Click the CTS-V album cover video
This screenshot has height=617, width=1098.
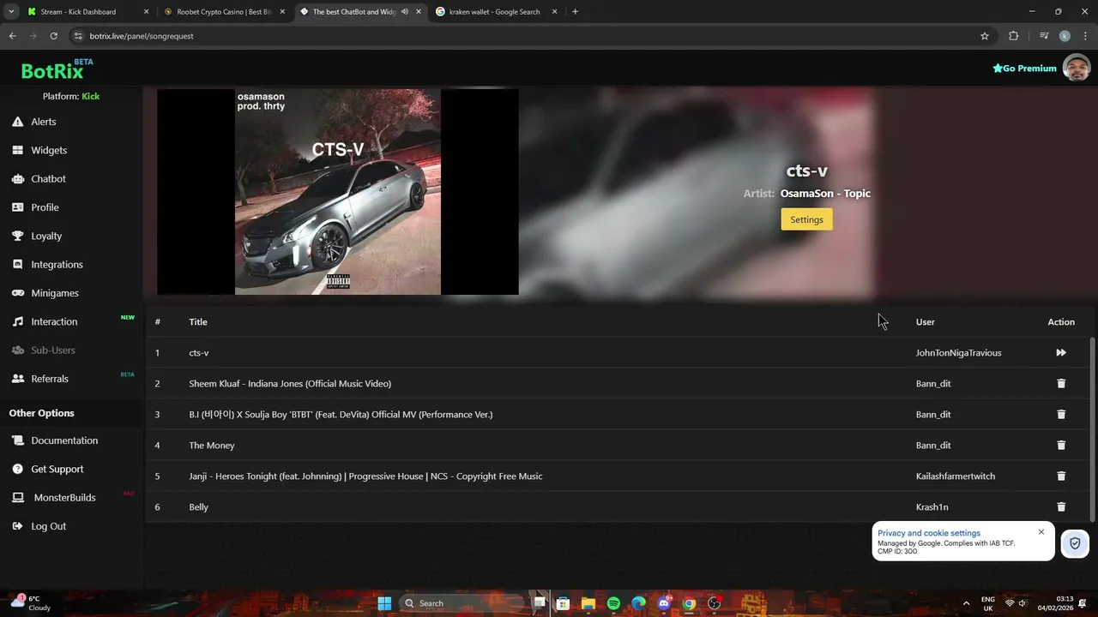pyautogui.click(x=338, y=192)
